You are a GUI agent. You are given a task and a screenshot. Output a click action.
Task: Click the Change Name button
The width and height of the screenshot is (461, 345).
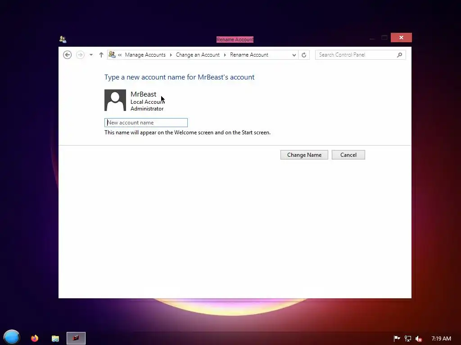pos(304,155)
